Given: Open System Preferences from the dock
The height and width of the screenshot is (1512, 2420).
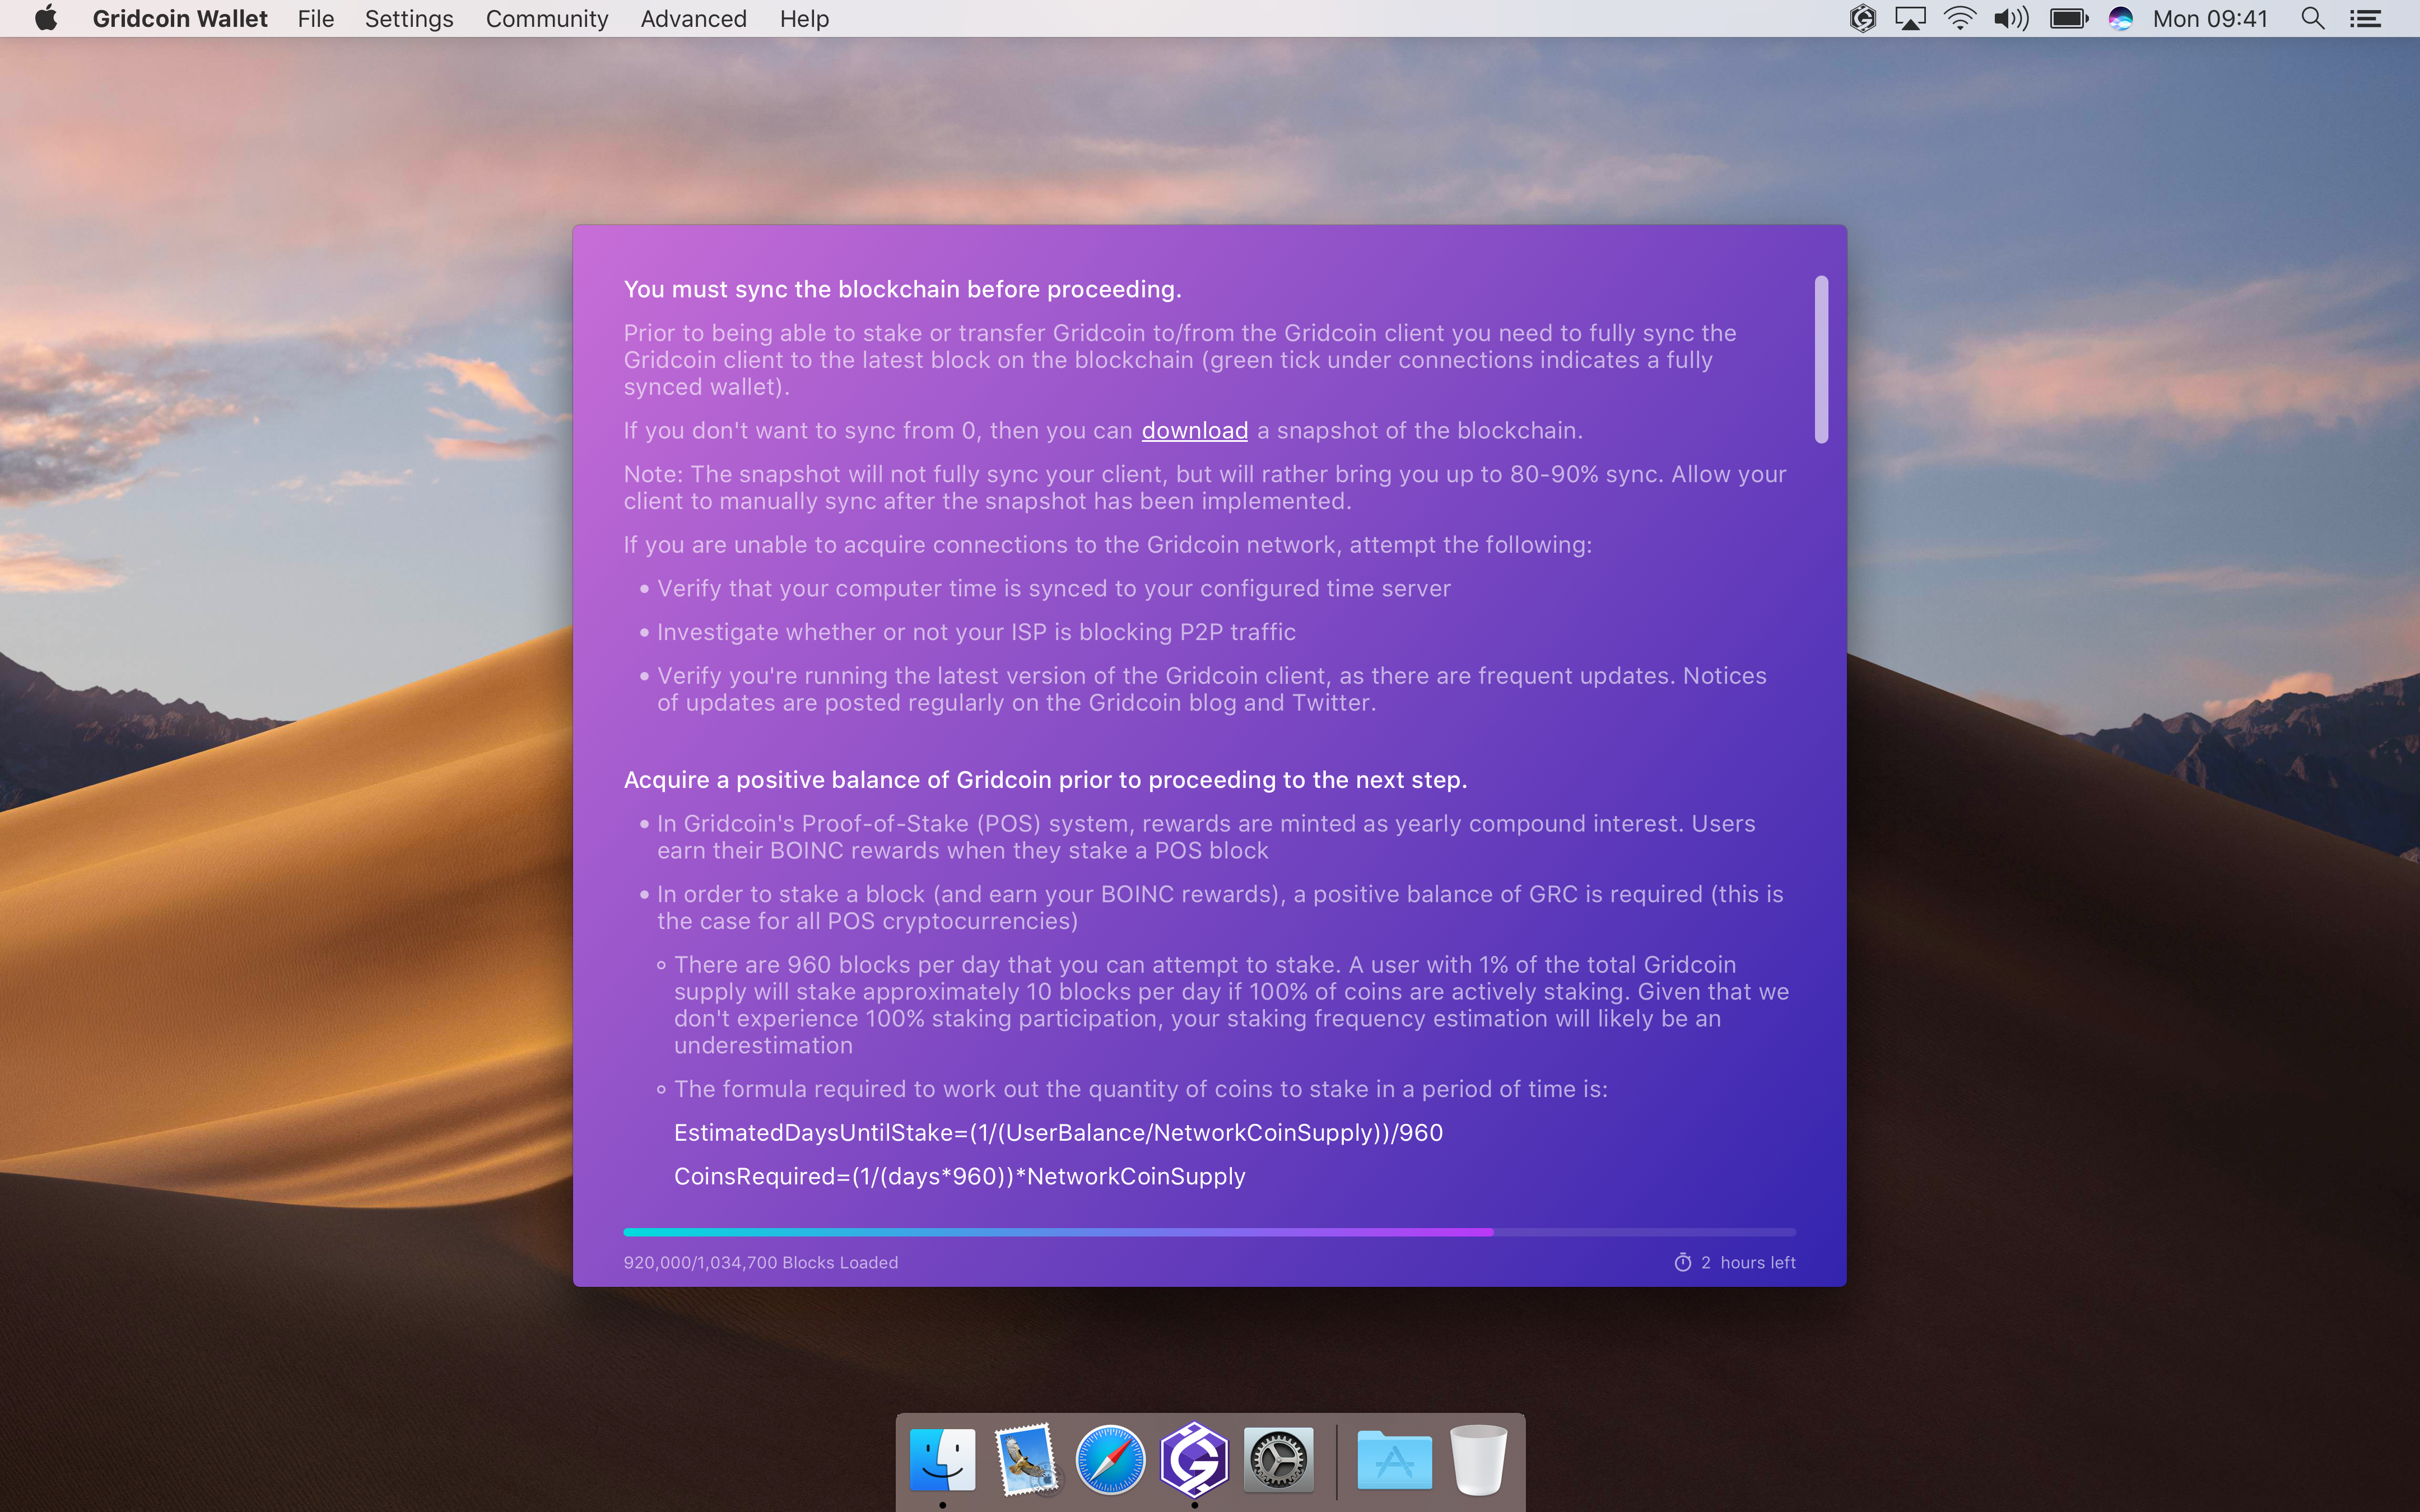Looking at the screenshot, I should [x=1278, y=1460].
